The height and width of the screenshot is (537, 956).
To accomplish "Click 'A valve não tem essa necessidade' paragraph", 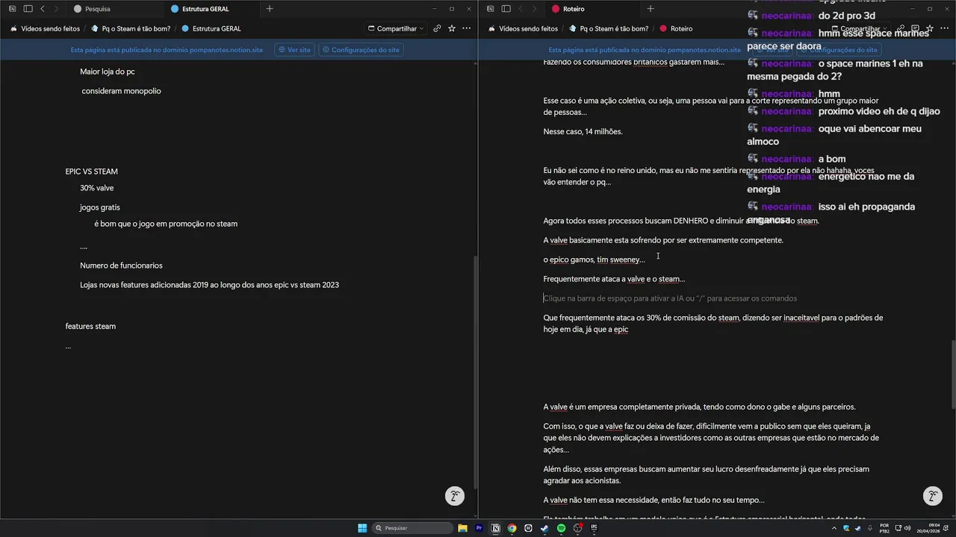I will [x=654, y=500].
